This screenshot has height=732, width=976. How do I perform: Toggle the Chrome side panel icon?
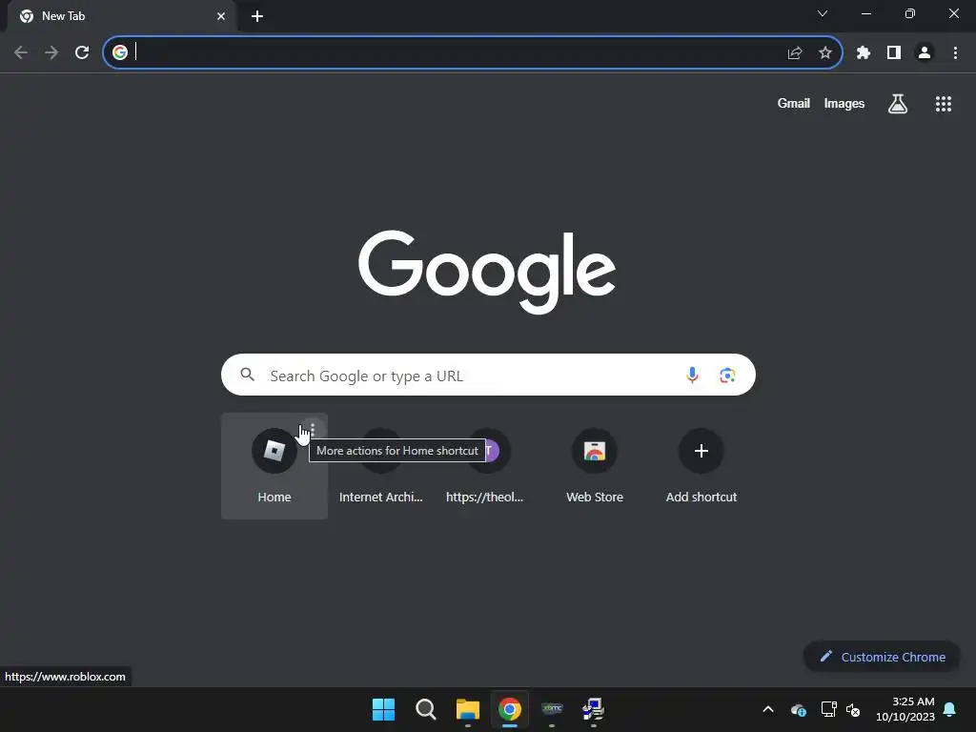[893, 52]
